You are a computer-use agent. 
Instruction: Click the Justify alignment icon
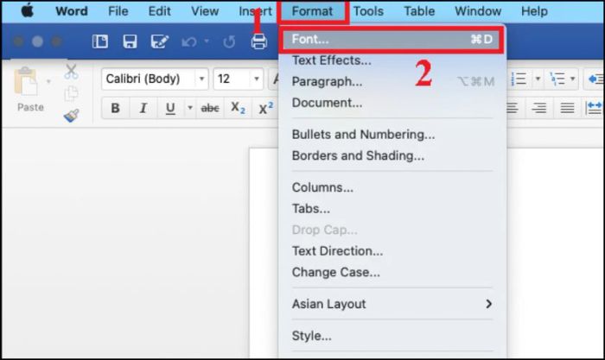coord(567,108)
